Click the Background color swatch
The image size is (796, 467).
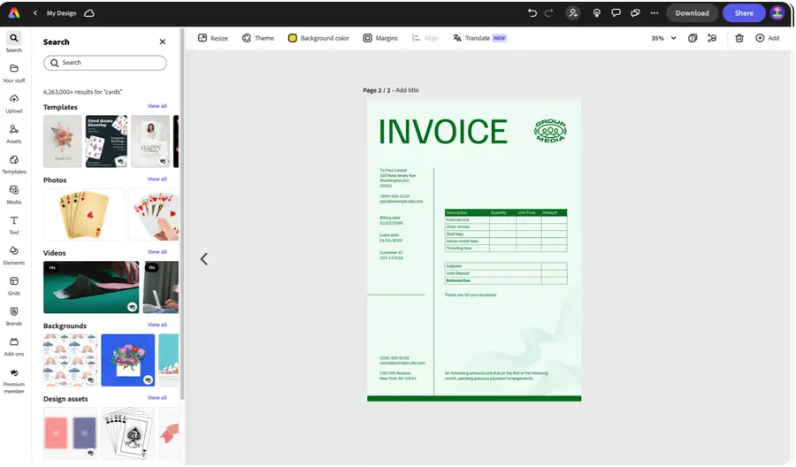pyautogui.click(x=293, y=39)
